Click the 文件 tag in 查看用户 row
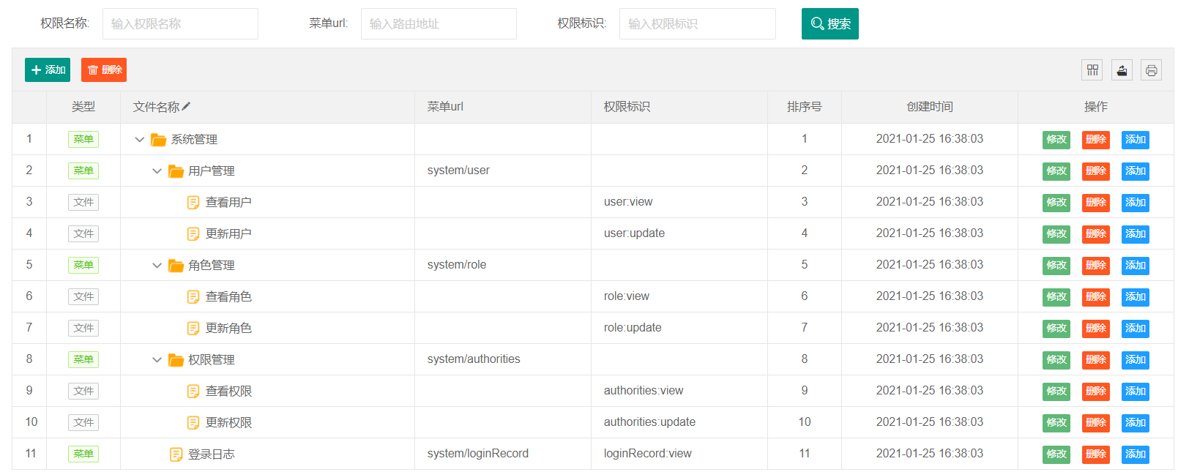The image size is (1178, 472). [83, 202]
